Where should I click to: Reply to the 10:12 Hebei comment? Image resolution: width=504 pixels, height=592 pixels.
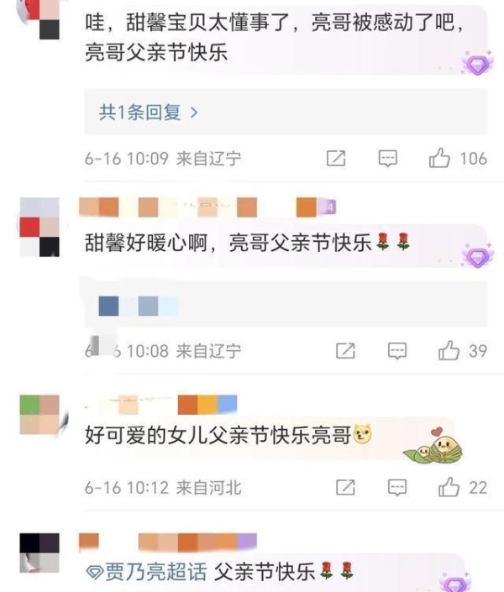point(397,487)
